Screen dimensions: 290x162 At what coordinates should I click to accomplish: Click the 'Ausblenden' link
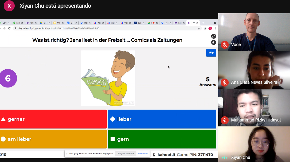[x=143, y=154]
